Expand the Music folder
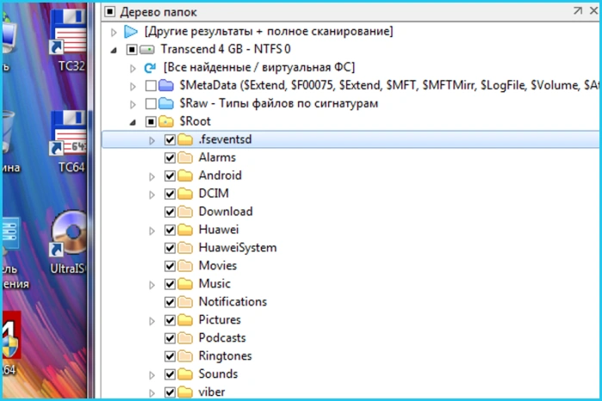602x401 pixels. coord(152,285)
